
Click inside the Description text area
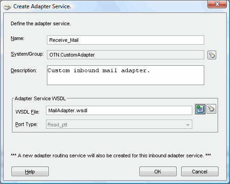click(x=126, y=75)
